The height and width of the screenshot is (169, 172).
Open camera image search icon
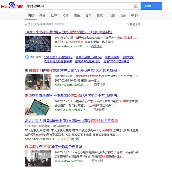(136, 6)
